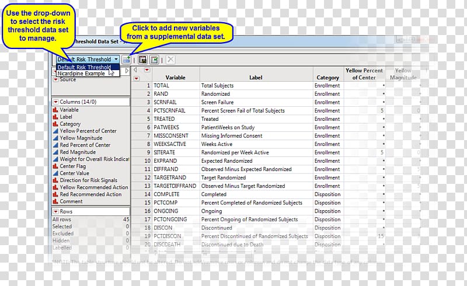Select Yellow Percent of Center in columns list

point(88,131)
